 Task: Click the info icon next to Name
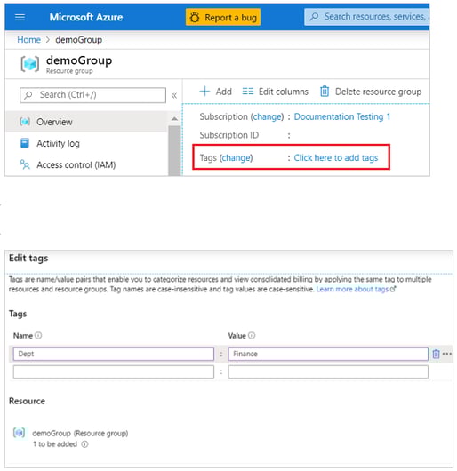pos(38,336)
